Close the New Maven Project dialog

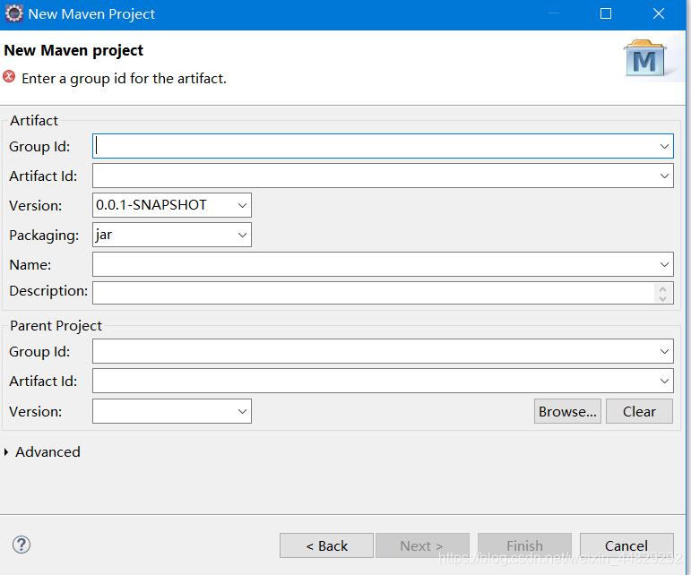(x=659, y=13)
